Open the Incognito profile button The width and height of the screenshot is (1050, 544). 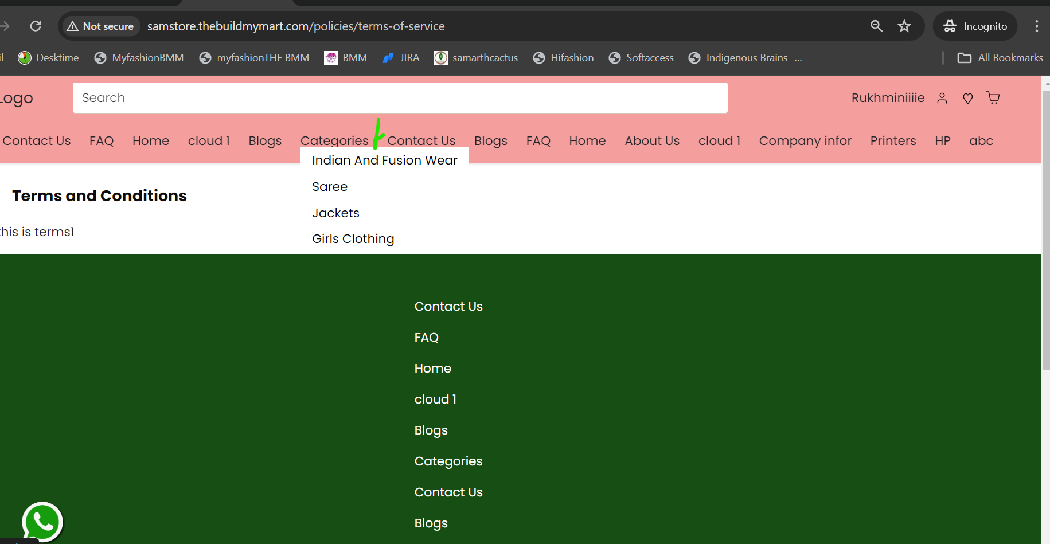[975, 26]
